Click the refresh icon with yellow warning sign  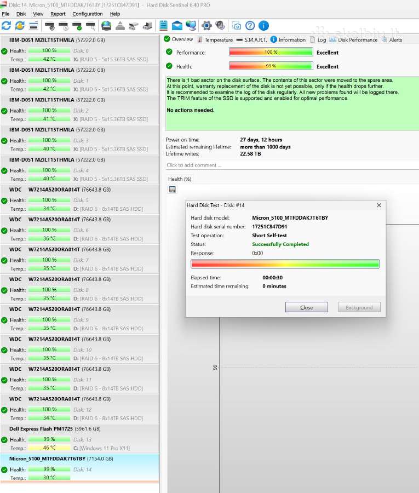[x=20, y=25]
